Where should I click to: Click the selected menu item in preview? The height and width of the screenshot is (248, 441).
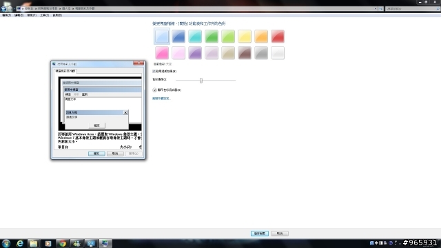click(x=85, y=94)
